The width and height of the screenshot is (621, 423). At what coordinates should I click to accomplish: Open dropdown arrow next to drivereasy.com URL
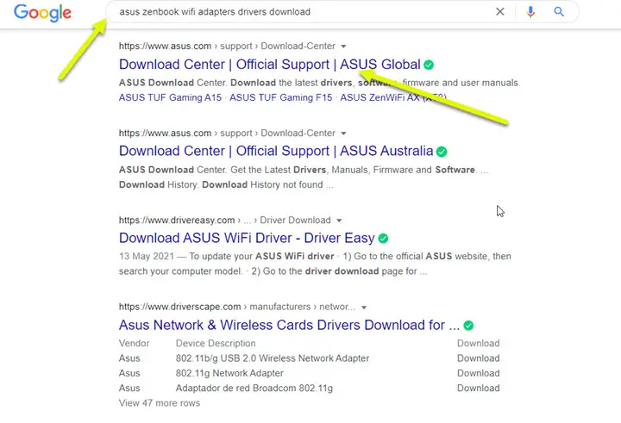(x=339, y=221)
